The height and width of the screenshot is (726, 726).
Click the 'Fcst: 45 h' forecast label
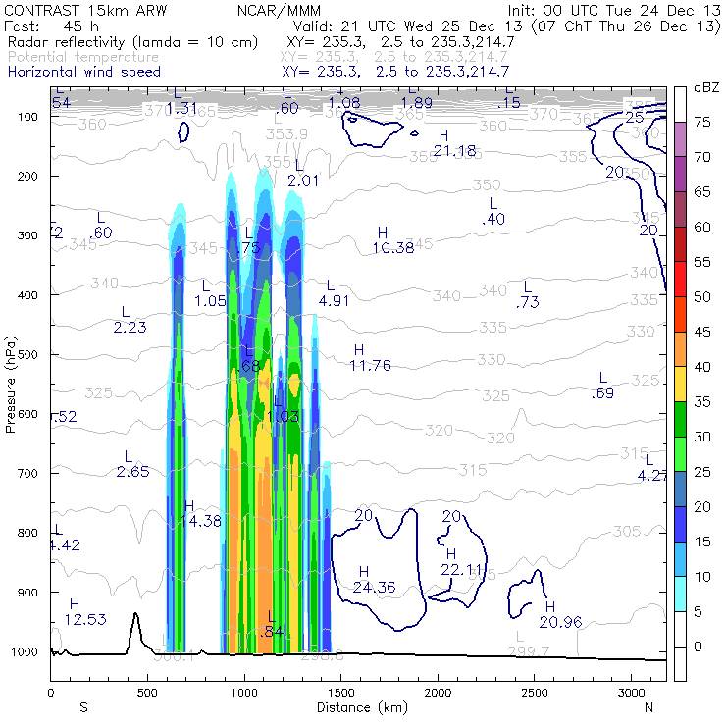click(51, 26)
